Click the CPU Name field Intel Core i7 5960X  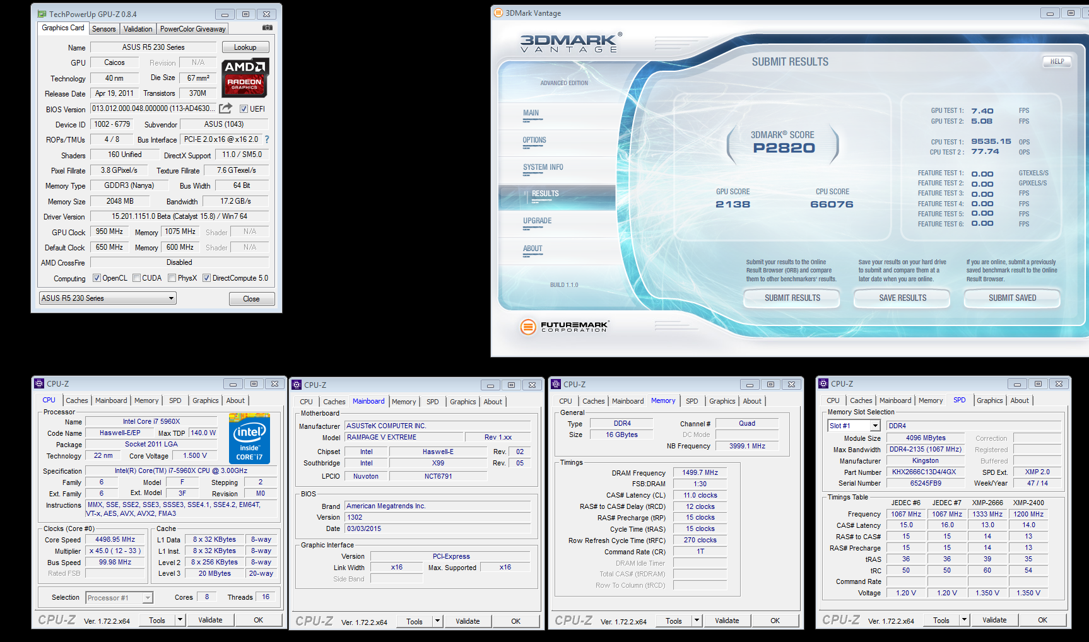click(151, 421)
